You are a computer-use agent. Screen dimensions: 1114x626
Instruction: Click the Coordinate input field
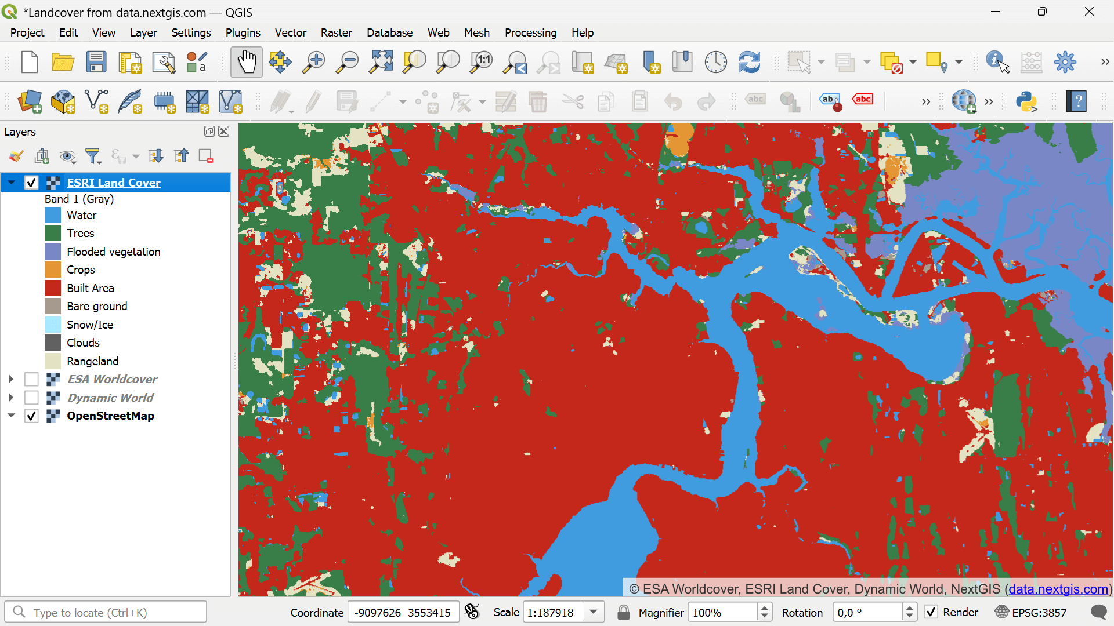pos(403,612)
